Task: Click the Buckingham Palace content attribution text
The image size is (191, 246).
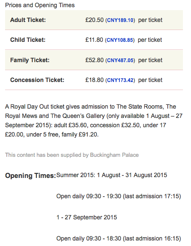Action: 72,155
